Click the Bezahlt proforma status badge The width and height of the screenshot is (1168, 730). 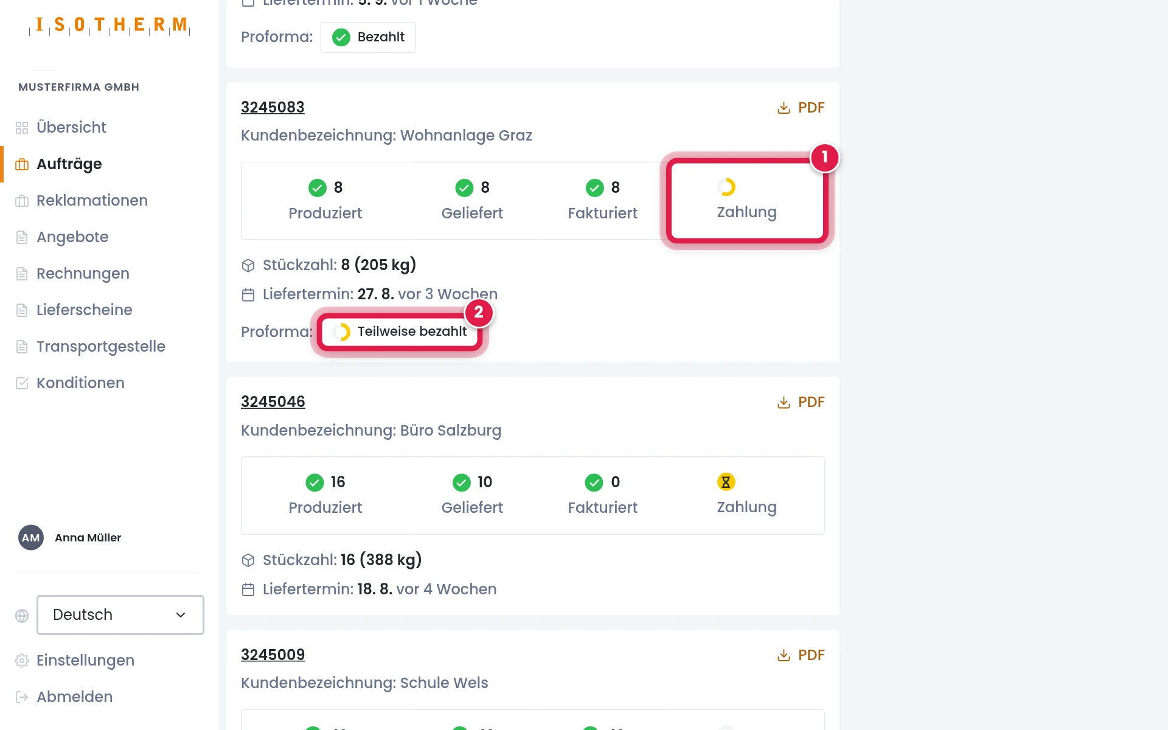pyautogui.click(x=368, y=37)
